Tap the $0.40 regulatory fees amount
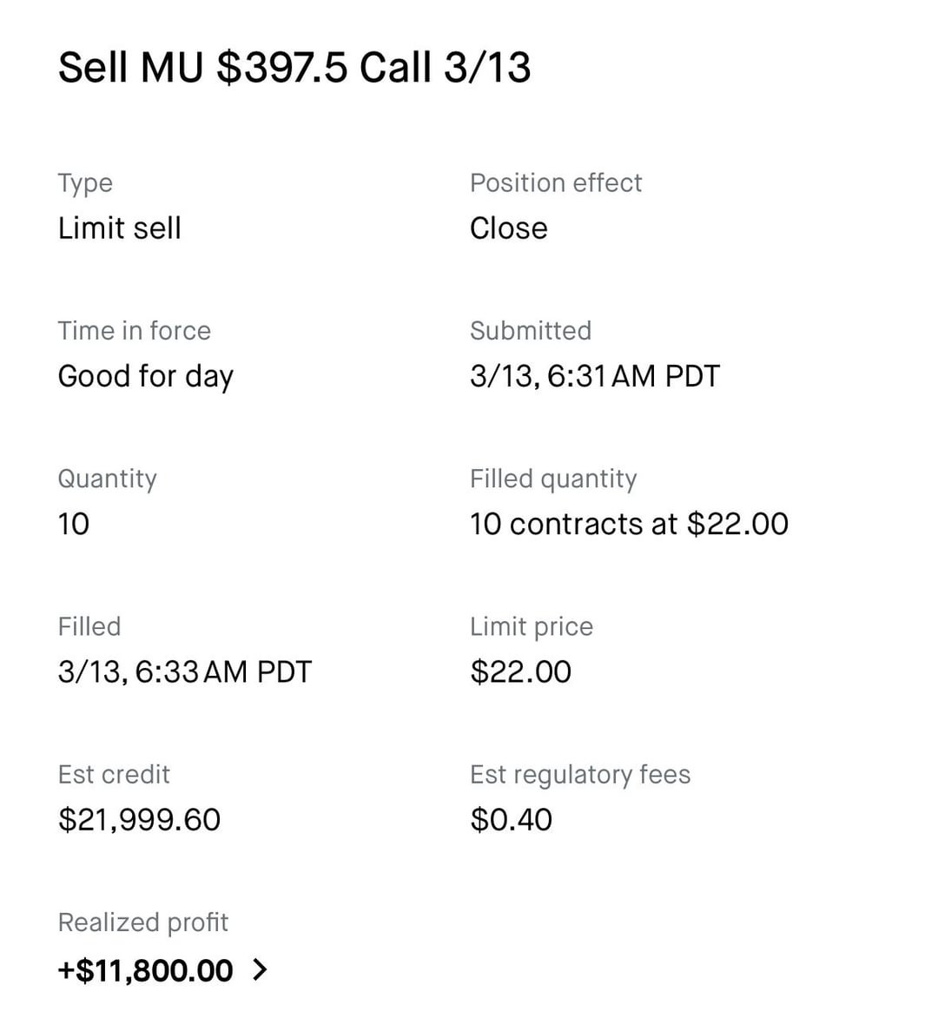The height and width of the screenshot is (1025, 938). tap(511, 819)
